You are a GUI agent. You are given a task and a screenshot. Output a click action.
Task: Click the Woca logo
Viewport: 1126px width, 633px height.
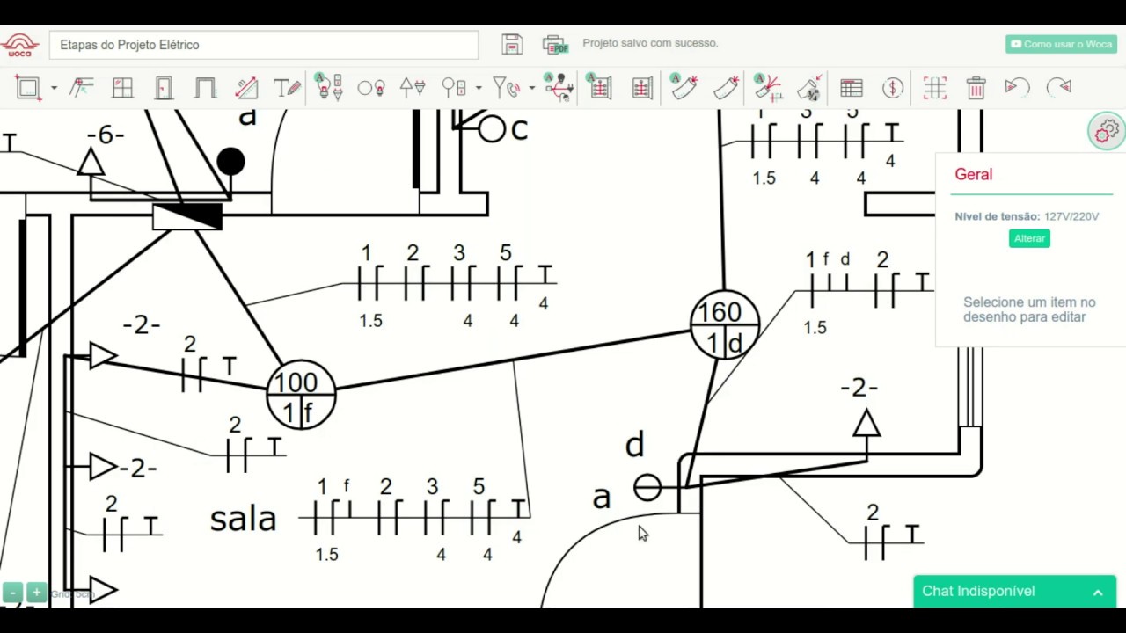tap(19, 45)
